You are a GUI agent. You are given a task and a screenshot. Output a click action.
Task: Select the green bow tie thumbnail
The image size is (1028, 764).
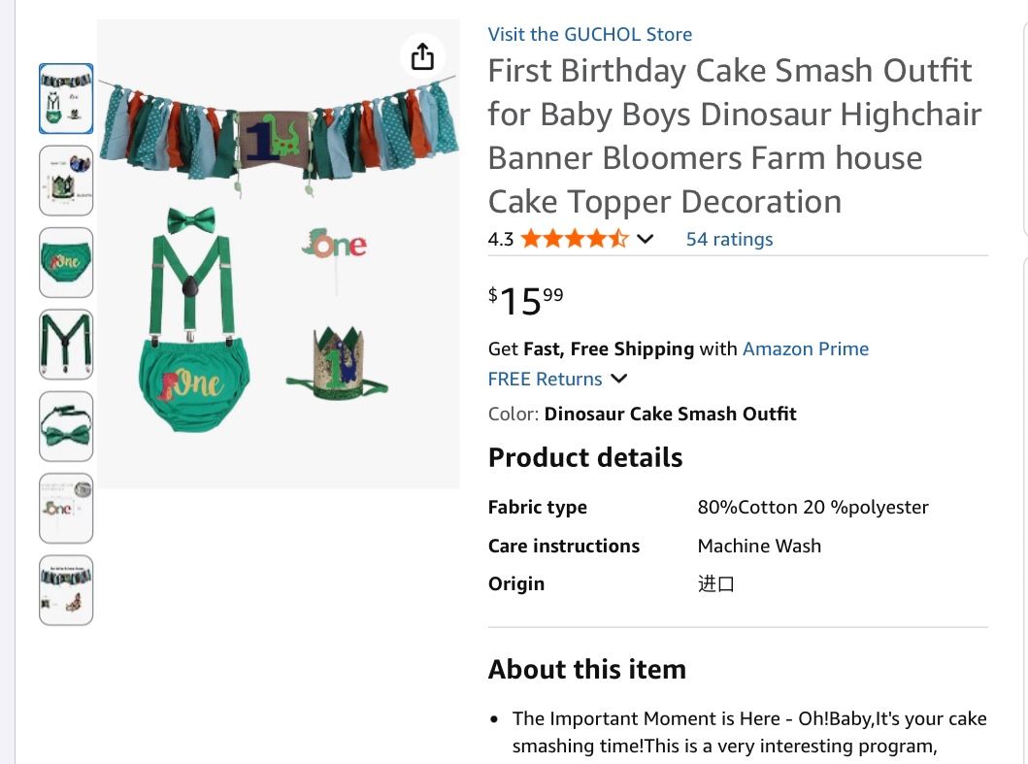coord(65,425)
